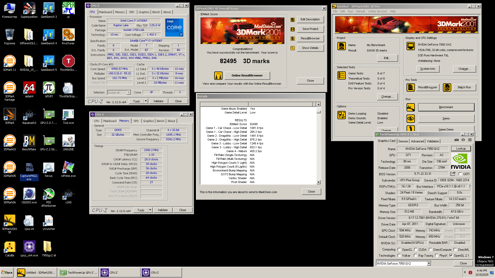Click the Benchmark icon in Run section
This screenshot has height=278, width=495.
[x=411, y=107]
